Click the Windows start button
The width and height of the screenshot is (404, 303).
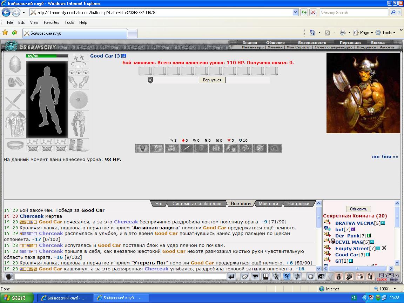tap(16, 298)
